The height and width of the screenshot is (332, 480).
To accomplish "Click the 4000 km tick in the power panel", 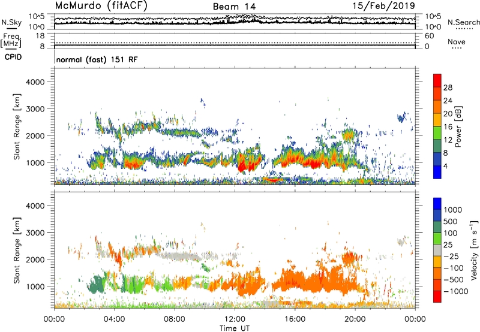I will coord(35,82).
